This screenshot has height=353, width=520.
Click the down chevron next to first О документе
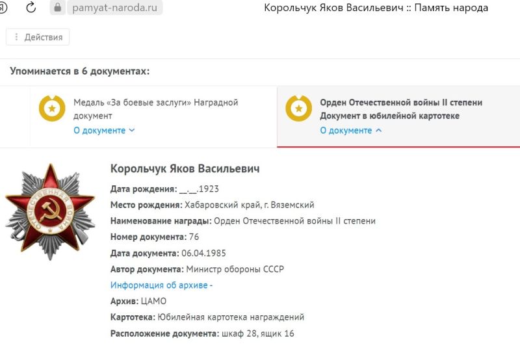coord(132,131)
